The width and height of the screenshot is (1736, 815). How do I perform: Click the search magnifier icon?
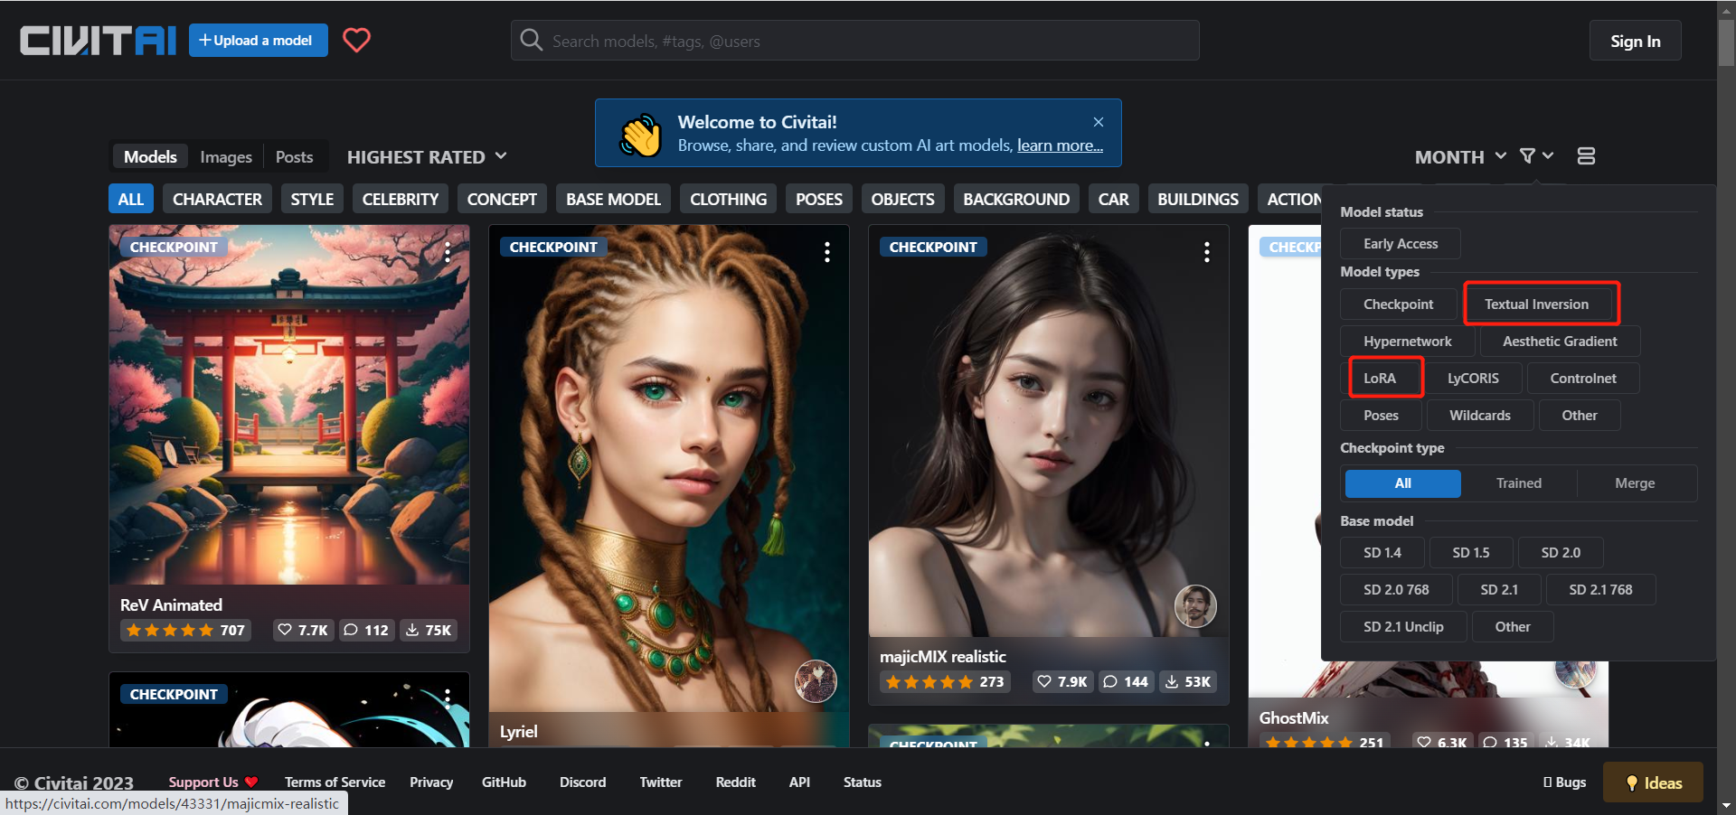[532, 41]
